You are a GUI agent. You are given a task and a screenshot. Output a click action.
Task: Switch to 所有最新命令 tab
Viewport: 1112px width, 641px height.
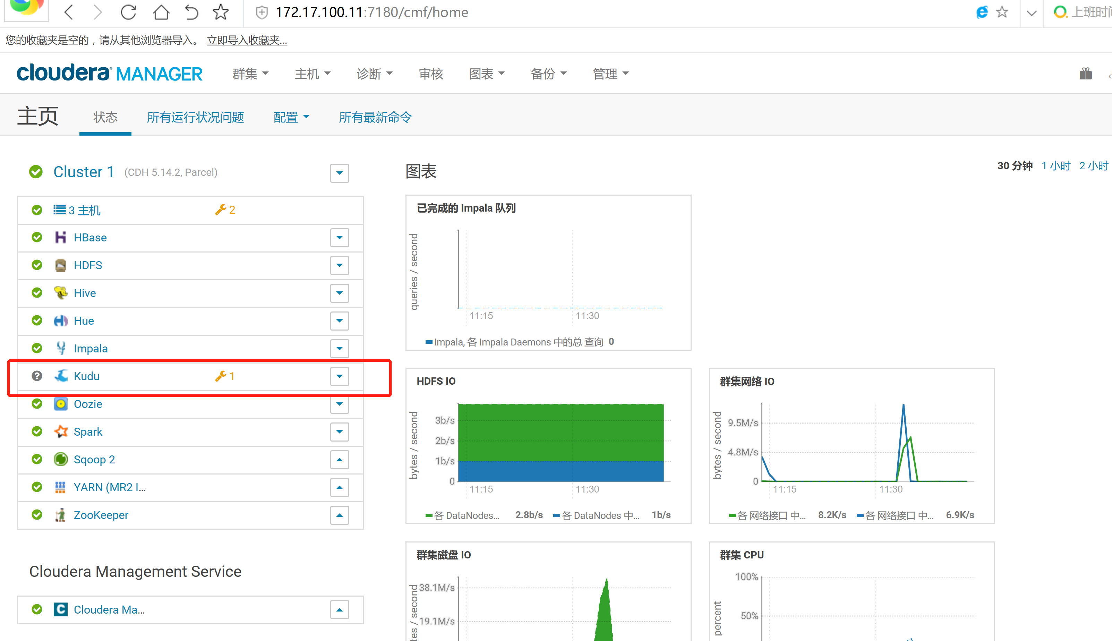[x=375, y=117]
